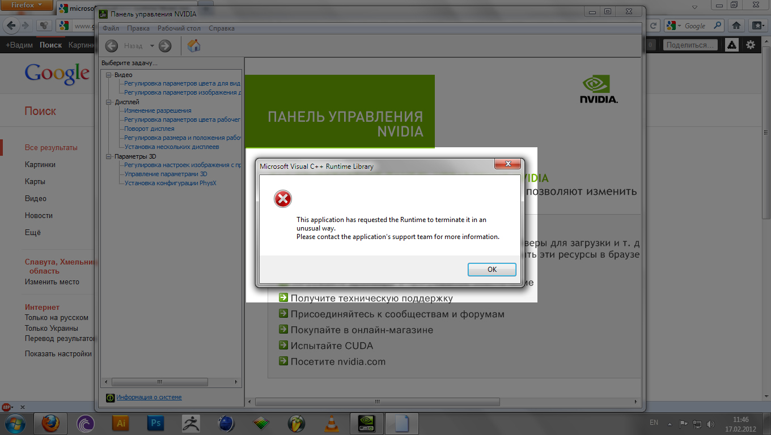
Task: Click the purple BitTorrent taskbar icon
Action: click(x=85, y=423)
